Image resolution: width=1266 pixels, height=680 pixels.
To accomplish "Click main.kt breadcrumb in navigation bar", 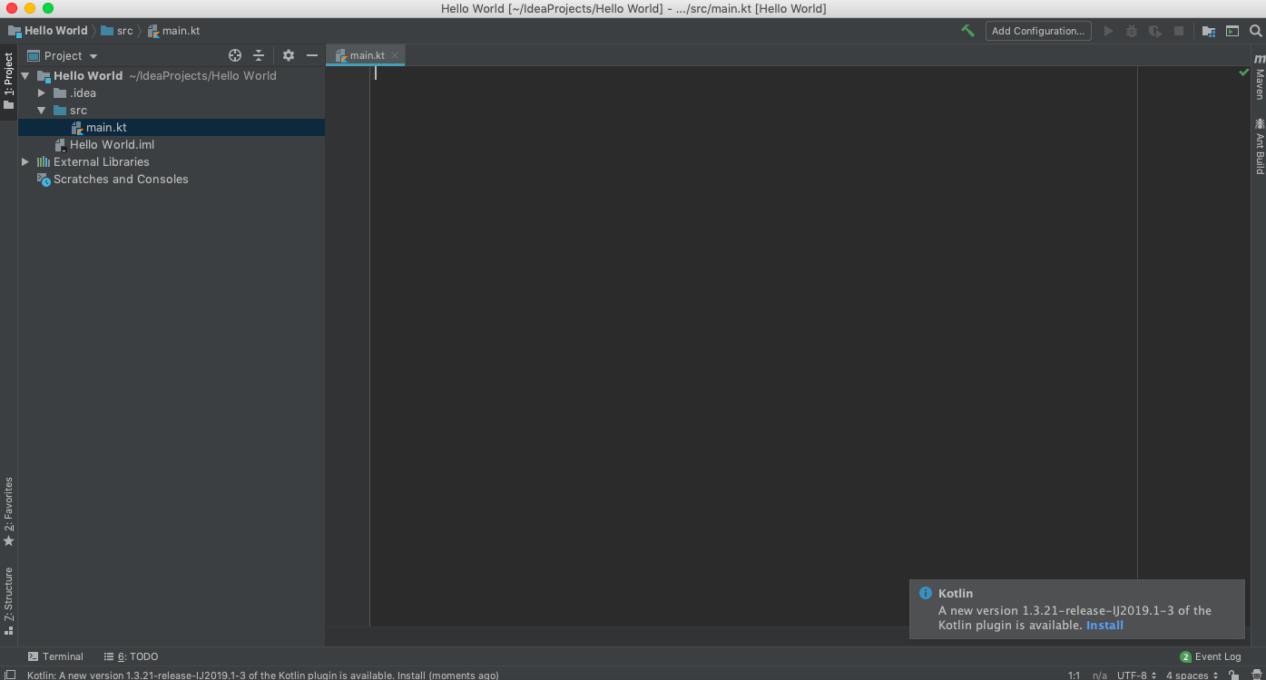I will point(173,31).
